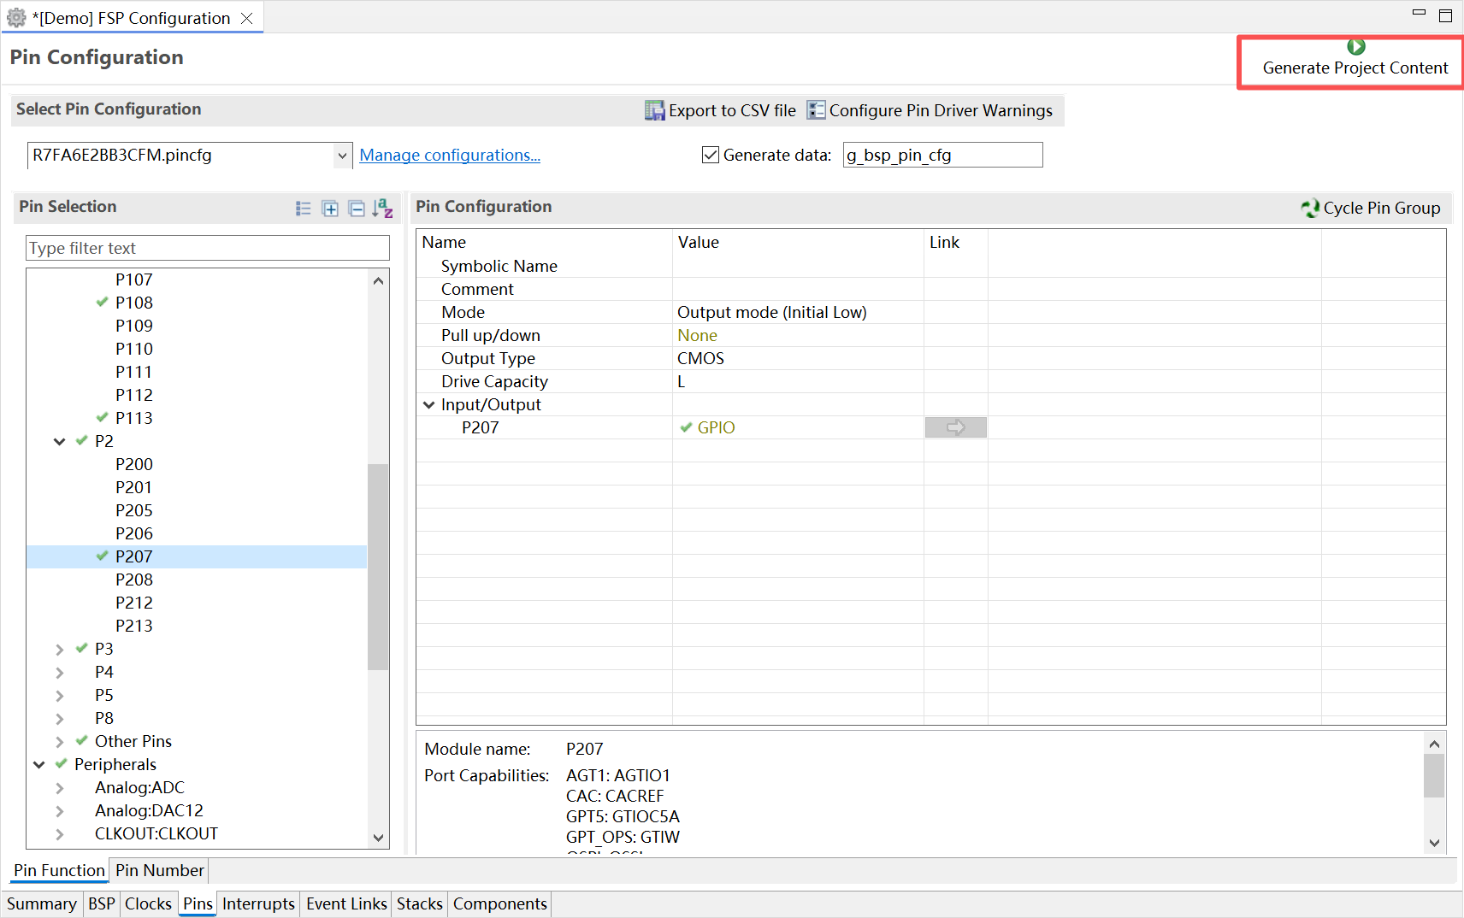Image resolution: width=1464 pixels, height=918 pixels.
Task: Select pin P206 in the tree
Action: click(x=134, y=533)
